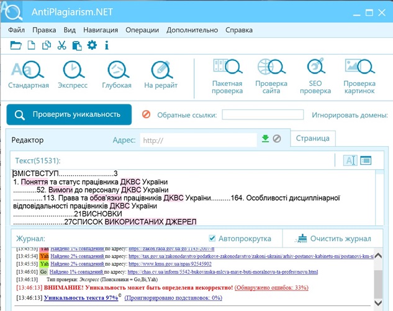
Task: Open the Файл menu
Action: (x=16, y=30)
